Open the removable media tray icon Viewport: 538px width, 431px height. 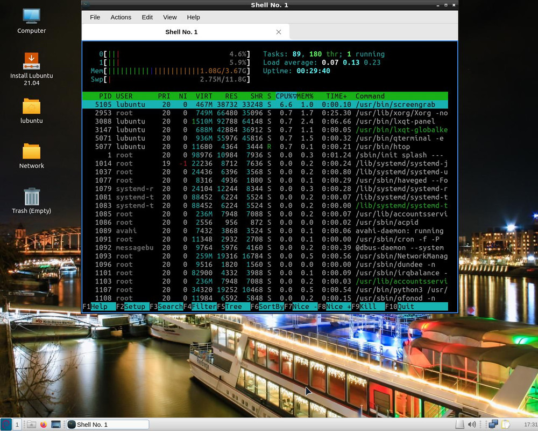tap(459, 425)
